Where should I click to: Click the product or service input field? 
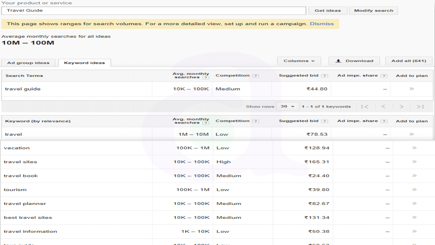(x=154, y=11)
